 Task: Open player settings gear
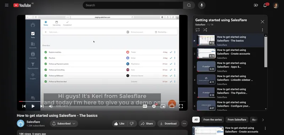pyautogui.click(x=154, y=106)
